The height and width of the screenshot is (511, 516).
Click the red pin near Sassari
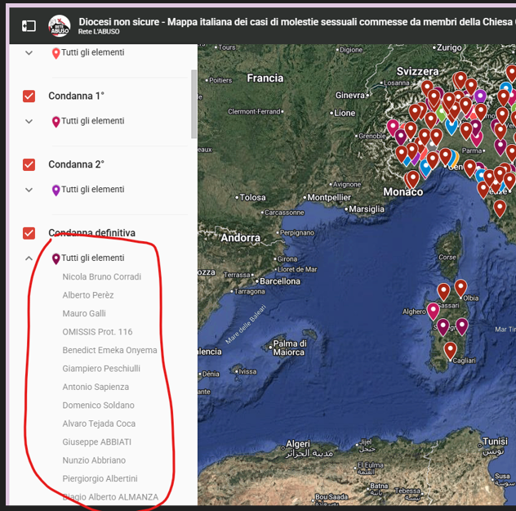443,291
